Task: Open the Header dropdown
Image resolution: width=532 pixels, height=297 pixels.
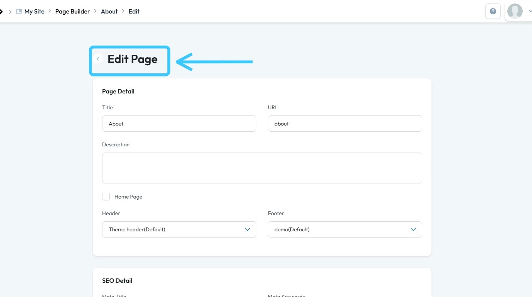Action: 179,229
